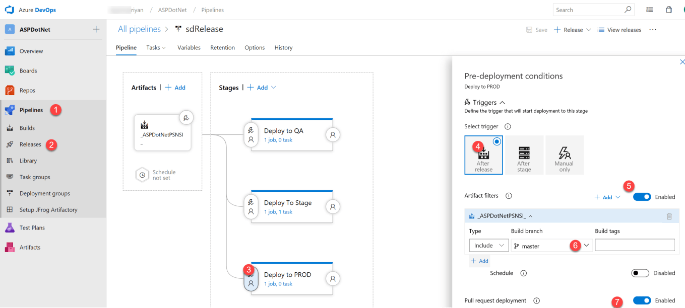Open post-deployment conditions on Deploy to QA

click(333, 134)
